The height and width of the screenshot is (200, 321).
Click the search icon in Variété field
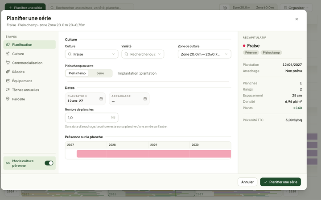(x=126, y=54)
